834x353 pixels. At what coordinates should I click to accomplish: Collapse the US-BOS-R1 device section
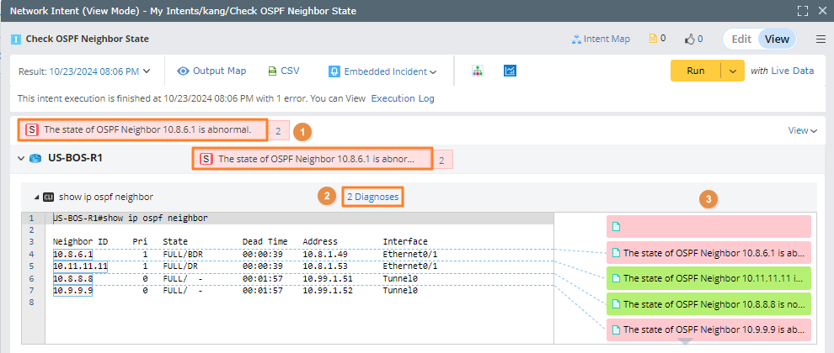pyautogui.click(x=21, y=158)
